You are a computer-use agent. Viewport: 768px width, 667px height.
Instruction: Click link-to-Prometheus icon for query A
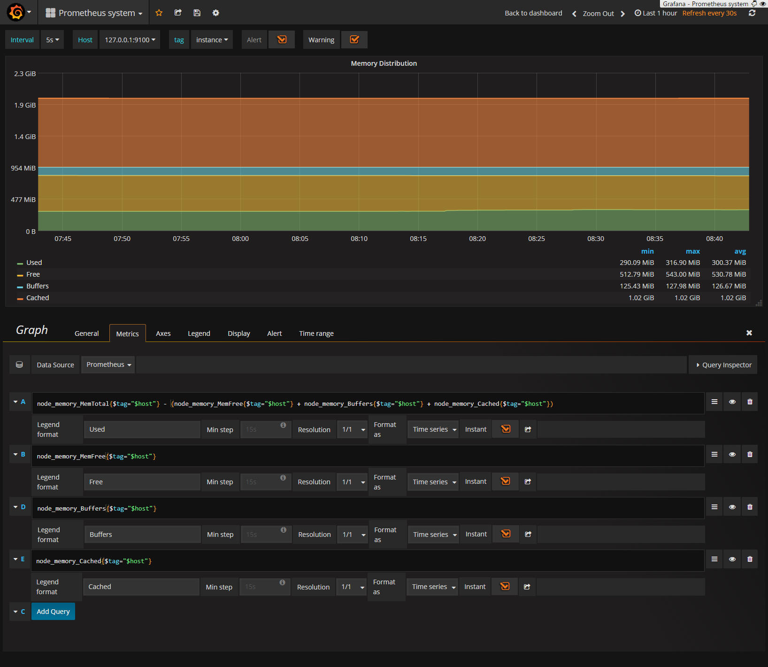(528, 429)
